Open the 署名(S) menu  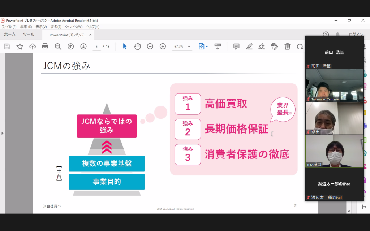click(56, 27)
